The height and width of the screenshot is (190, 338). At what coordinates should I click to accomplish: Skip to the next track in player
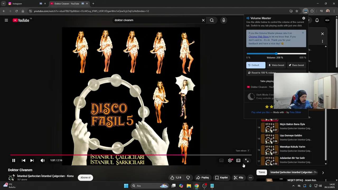[x=32, y=160]
